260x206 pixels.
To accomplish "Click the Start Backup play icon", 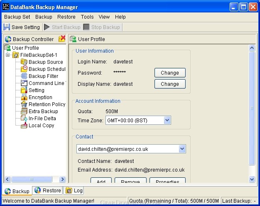I will pyautogui.click(x=47, y=27).
